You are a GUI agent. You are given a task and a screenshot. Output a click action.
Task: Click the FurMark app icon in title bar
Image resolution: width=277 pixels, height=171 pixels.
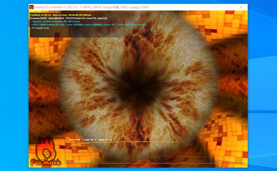32,7
